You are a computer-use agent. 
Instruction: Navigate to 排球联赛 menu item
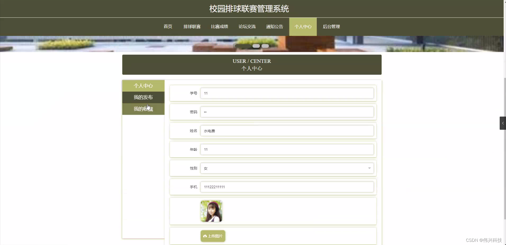[192, 27]
